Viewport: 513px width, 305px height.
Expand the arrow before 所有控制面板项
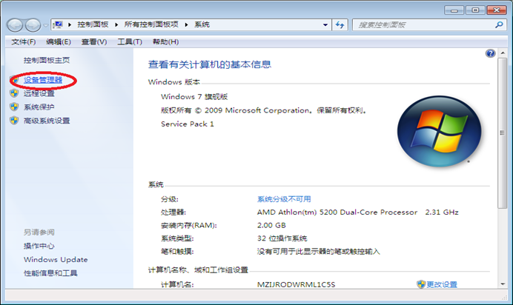click(x=116, y=24)
